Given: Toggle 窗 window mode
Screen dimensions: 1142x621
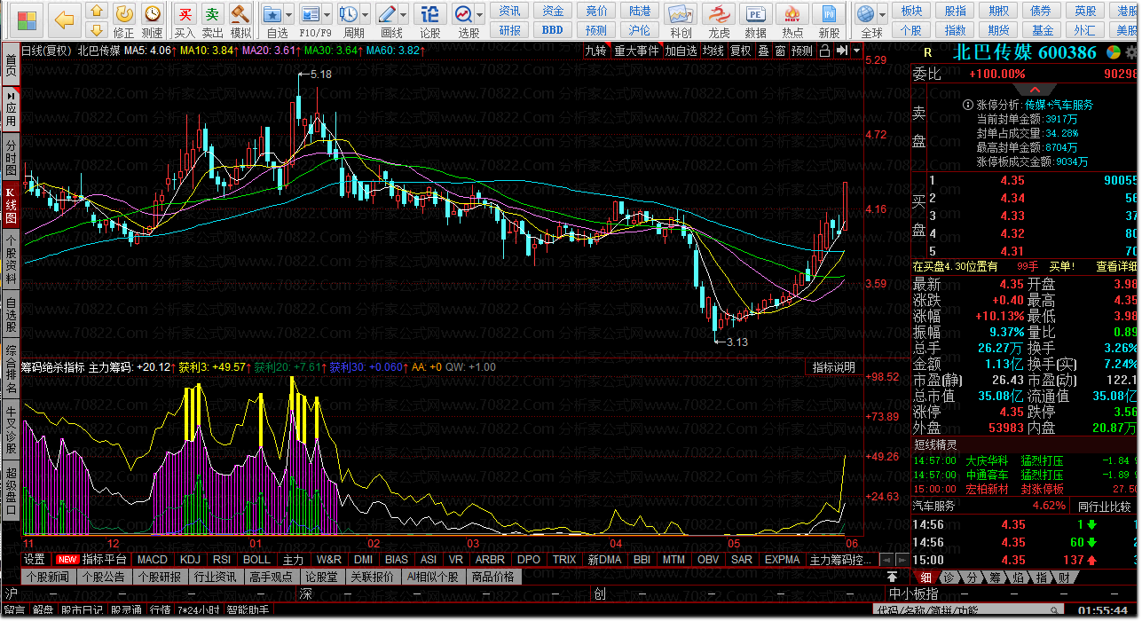Looking at the screenshot, I should [780, 51].
